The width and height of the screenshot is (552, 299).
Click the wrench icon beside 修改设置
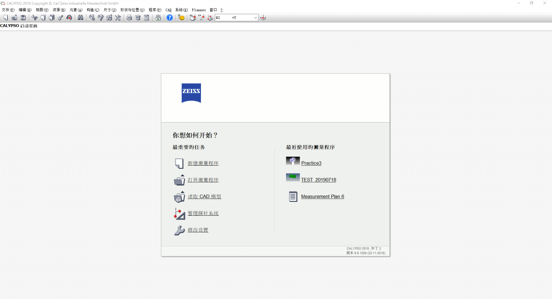[x=179, y=230]
